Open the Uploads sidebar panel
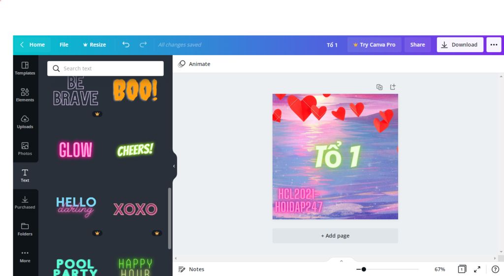Image resolution: width=504 pixels, height=276 pixels. pos(25,122)
